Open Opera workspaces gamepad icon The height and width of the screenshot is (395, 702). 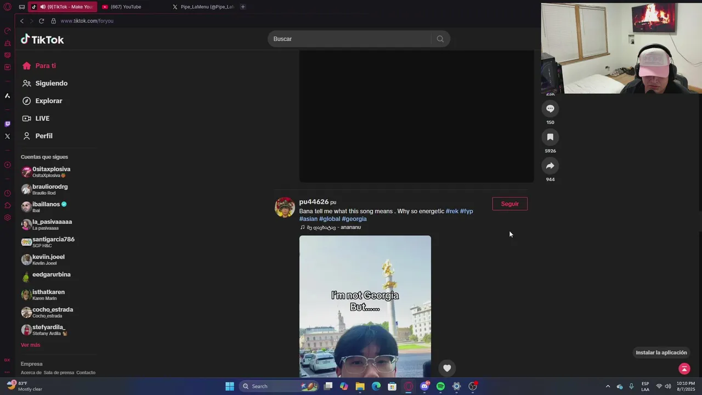coord(21,7)
